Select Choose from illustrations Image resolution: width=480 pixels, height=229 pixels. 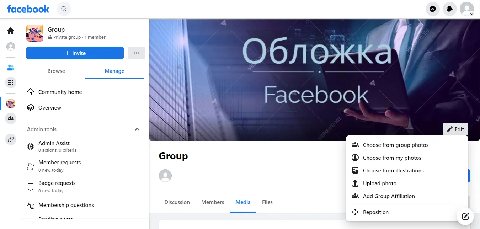click(x=407, y=171)
